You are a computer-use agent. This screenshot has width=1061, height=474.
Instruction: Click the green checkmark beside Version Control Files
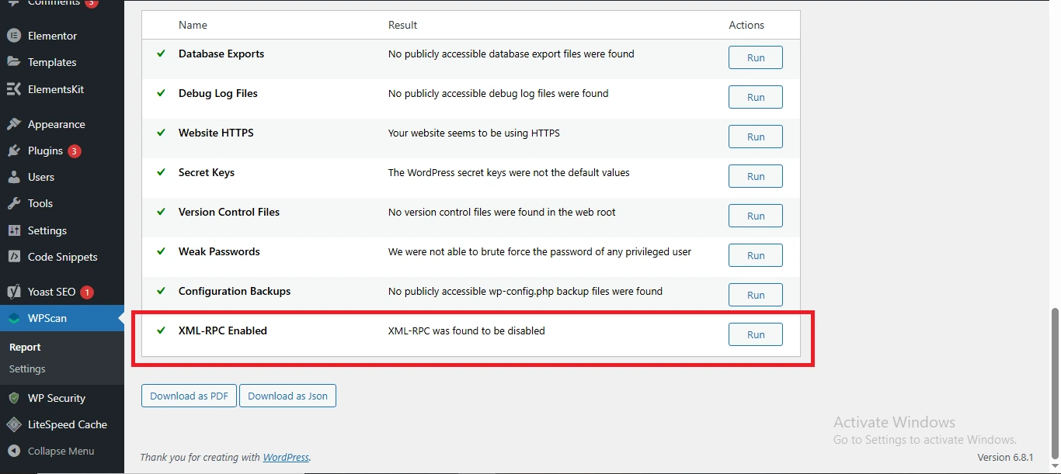(162, 212)
